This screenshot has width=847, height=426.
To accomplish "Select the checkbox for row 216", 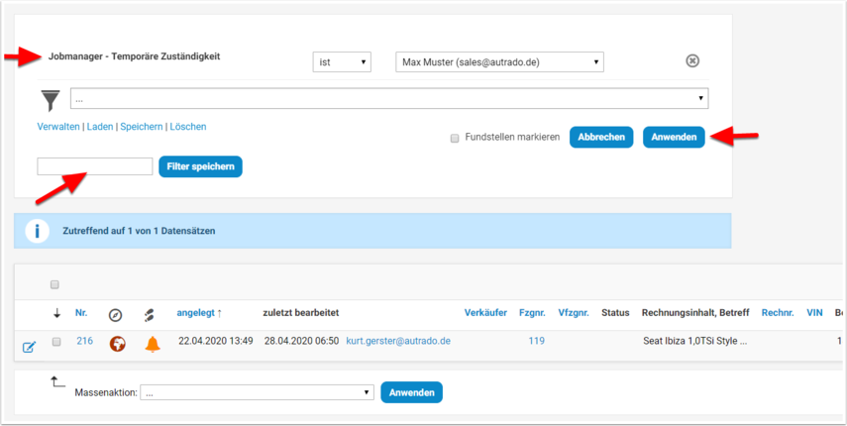I will pyautogui.click(x=56, y=342).
